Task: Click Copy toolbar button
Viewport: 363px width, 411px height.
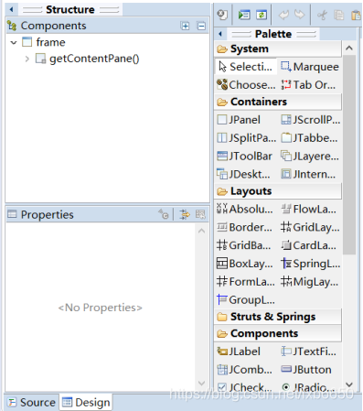Action: [x=338, y=15]
